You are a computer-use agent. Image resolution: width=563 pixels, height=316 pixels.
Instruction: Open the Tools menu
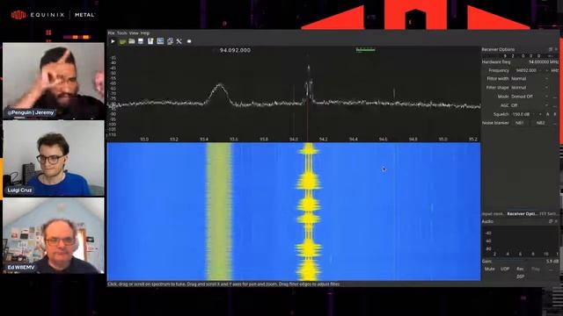[x=122, y=33]
